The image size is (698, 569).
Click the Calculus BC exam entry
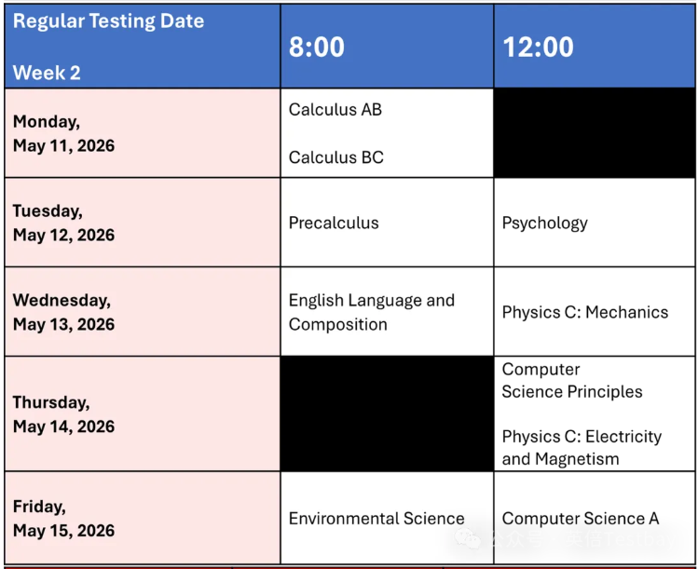335,157
